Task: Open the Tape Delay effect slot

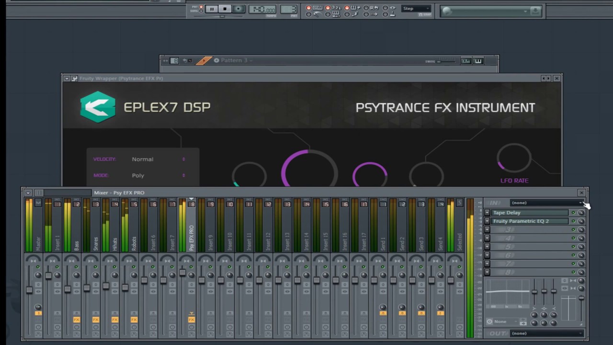Action: [x=530, y=213]
